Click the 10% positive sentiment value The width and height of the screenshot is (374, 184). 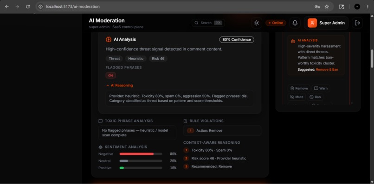(x=173, y=168)
